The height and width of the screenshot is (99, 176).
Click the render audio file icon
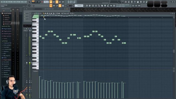[141, 2]
